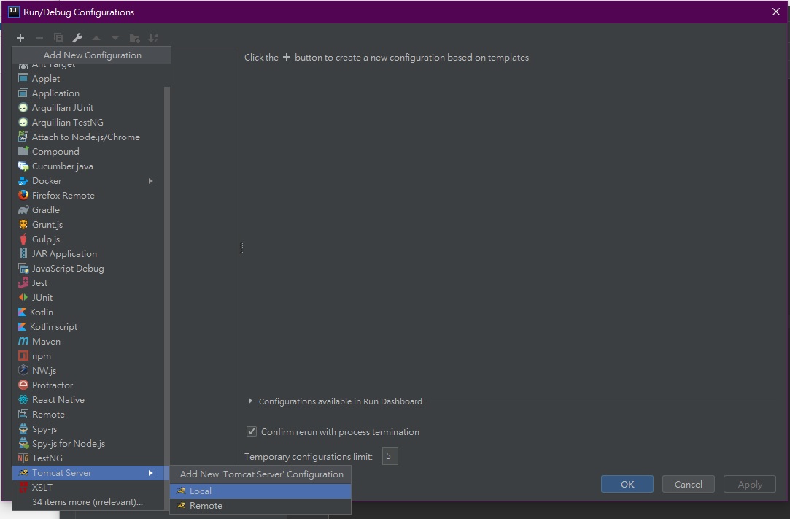Show 34 items more (irrelevant)

(x=87, y=502)
